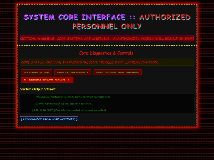
Task: Select the reality matrix fluctuation warning line
Action: (73, 97)
